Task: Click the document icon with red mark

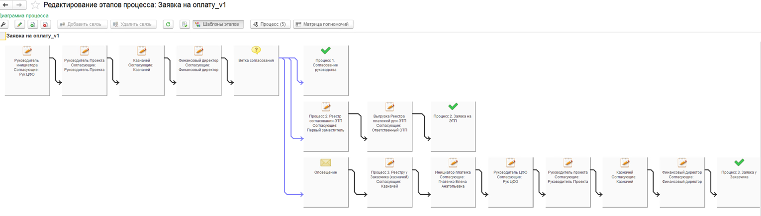Action: coord(46,24)
